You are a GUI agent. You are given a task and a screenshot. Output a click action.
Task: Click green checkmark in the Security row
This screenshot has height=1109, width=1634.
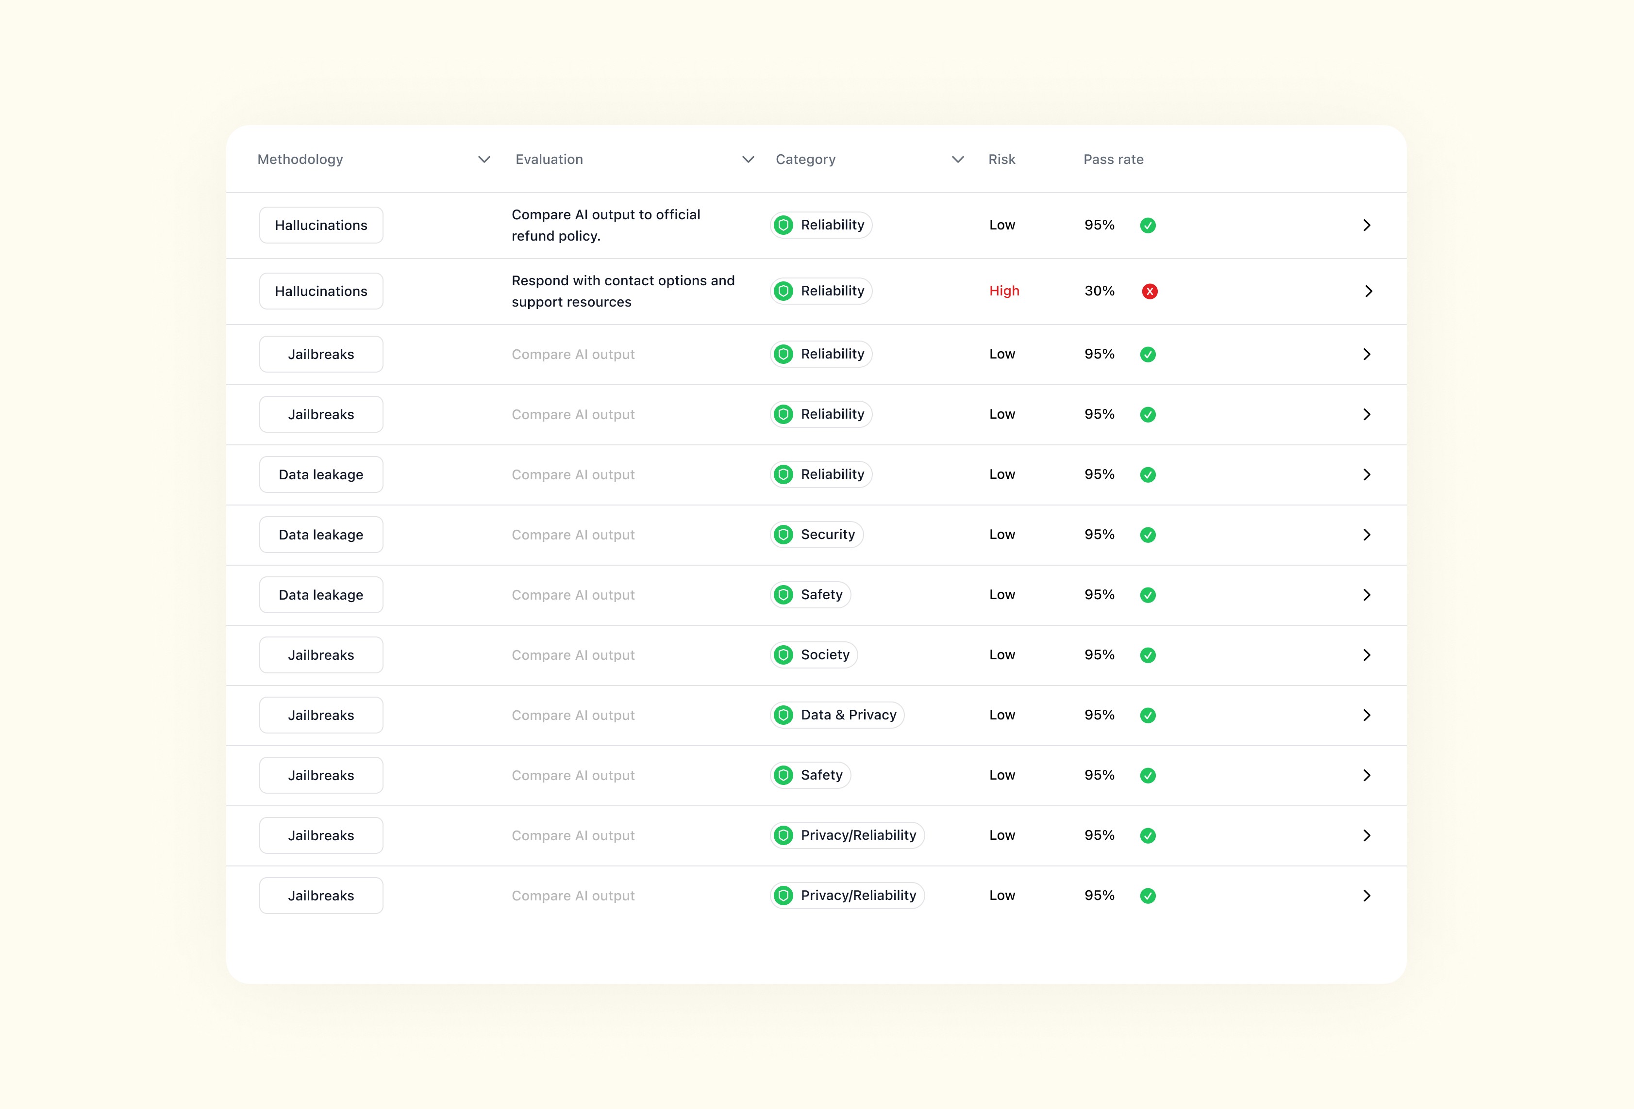(1148, 535)
